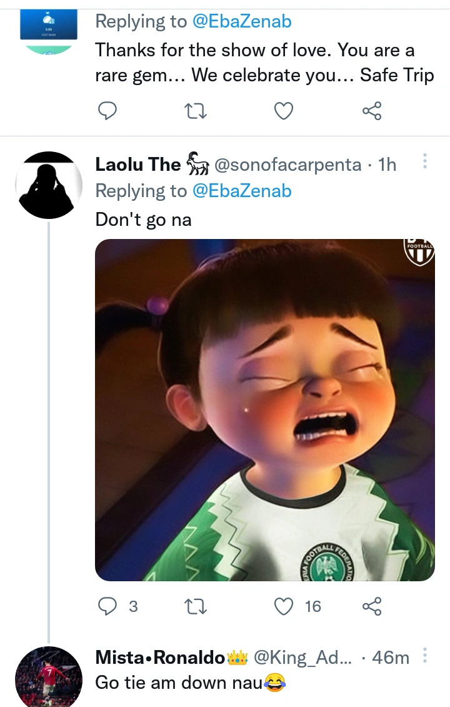This screenshot has height=707, width=450.
Task: Like the 'Don't go na' tweet
Action: pos(284,606)
